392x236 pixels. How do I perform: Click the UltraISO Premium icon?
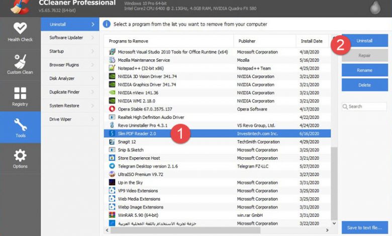click(112, 174)
